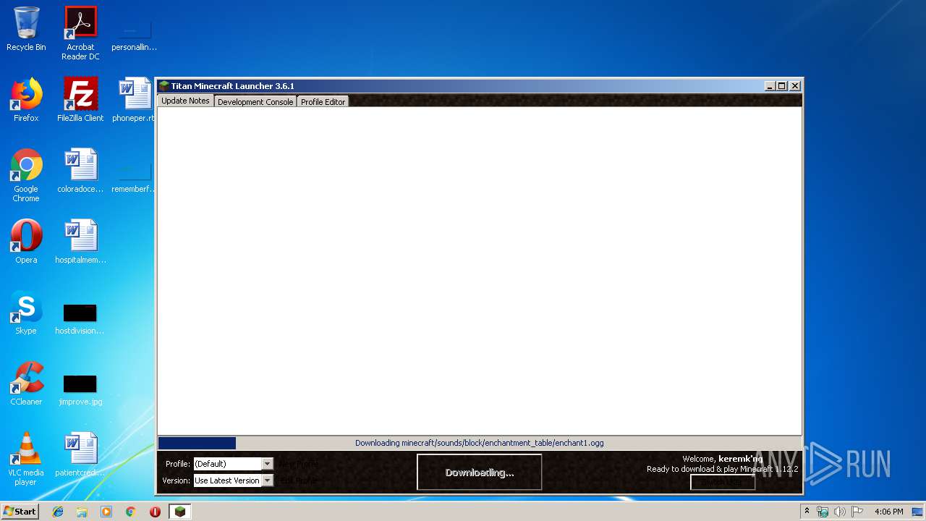Open network status tray icon
926x521 pixels.
(823, 512)
